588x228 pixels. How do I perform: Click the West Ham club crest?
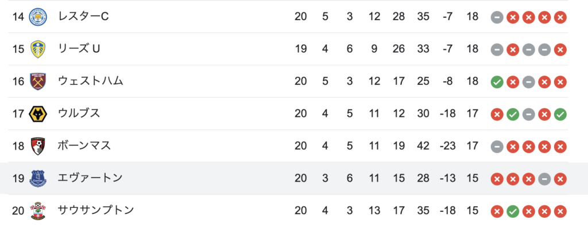38,81
